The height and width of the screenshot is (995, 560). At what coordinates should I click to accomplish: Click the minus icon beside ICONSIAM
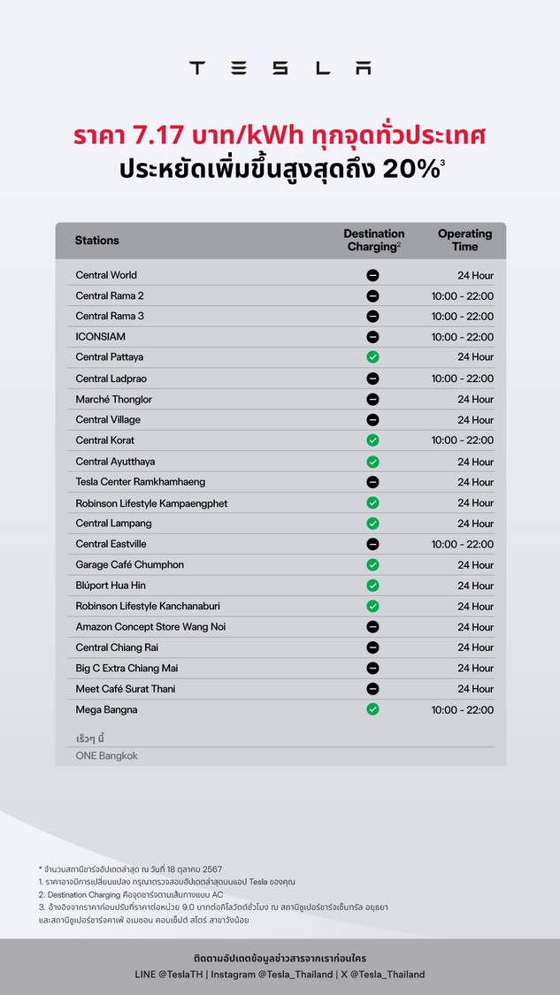[x=372, y=337]
